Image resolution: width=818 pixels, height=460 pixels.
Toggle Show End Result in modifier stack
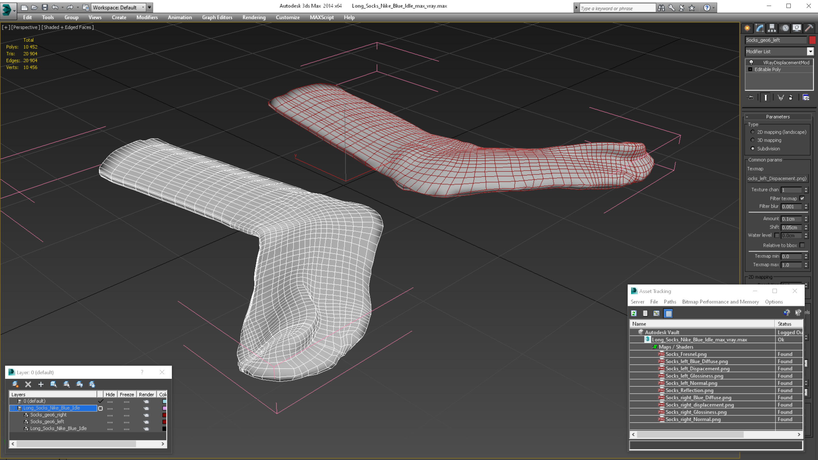tap(766, 97)
